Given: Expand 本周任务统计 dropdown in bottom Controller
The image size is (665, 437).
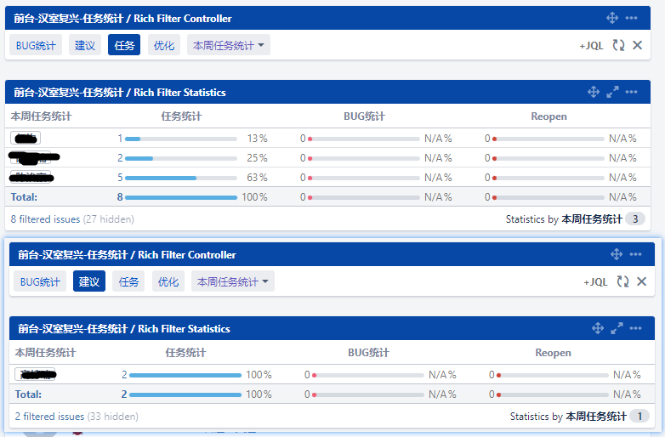Looking at the screenshot, I should tap(232, 281).
